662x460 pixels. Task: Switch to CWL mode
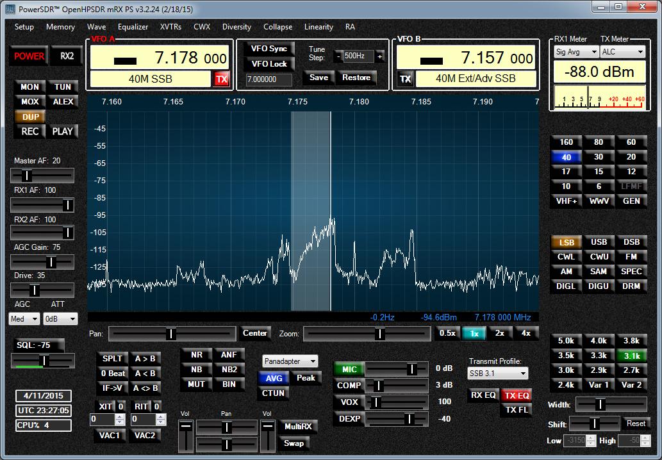tap(566, 257)
